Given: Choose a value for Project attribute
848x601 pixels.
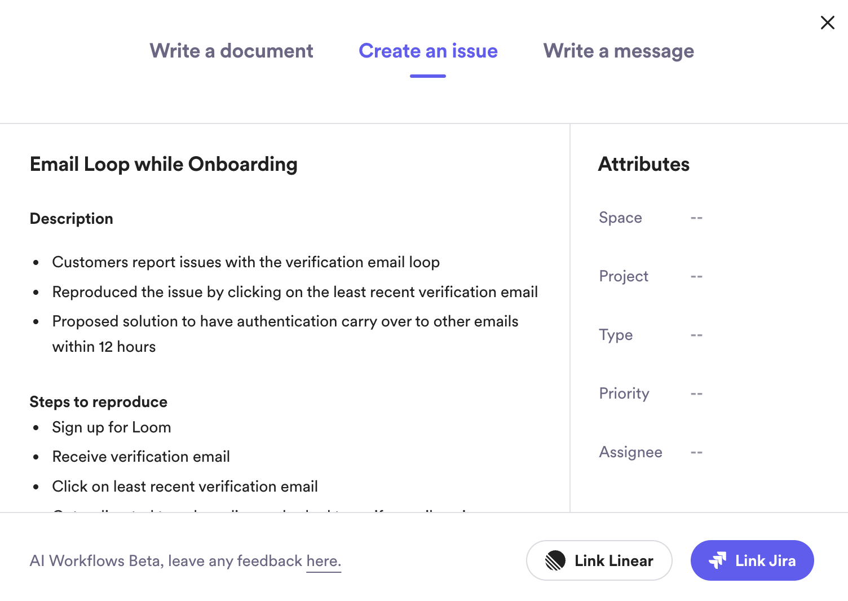Looking at the screenshot, I should [x=696, y=276].
